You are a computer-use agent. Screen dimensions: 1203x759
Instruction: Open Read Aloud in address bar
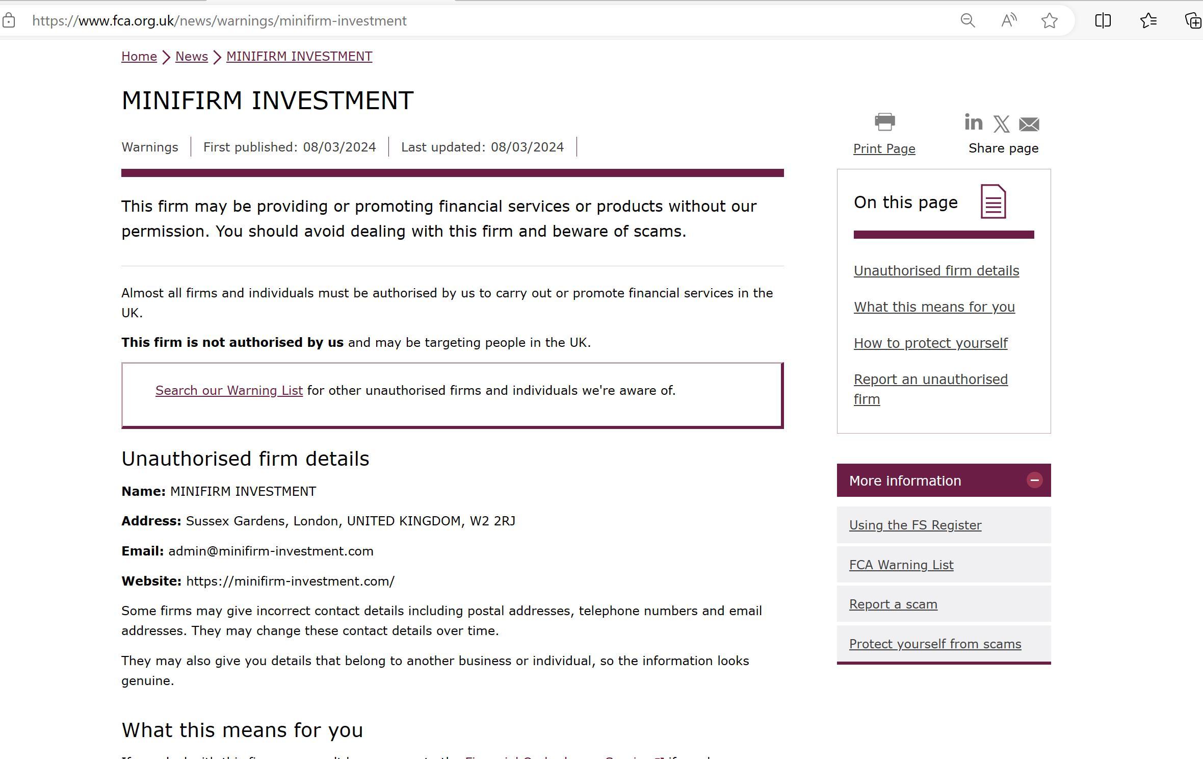(1009, 21)
